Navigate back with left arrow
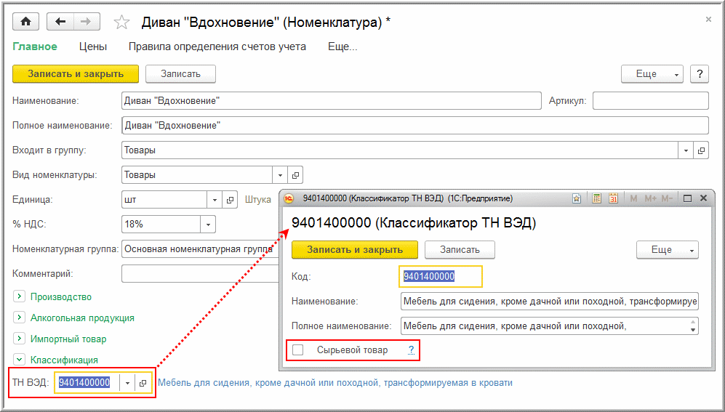The width and height of the screenshot is (725, 412). 60,22
